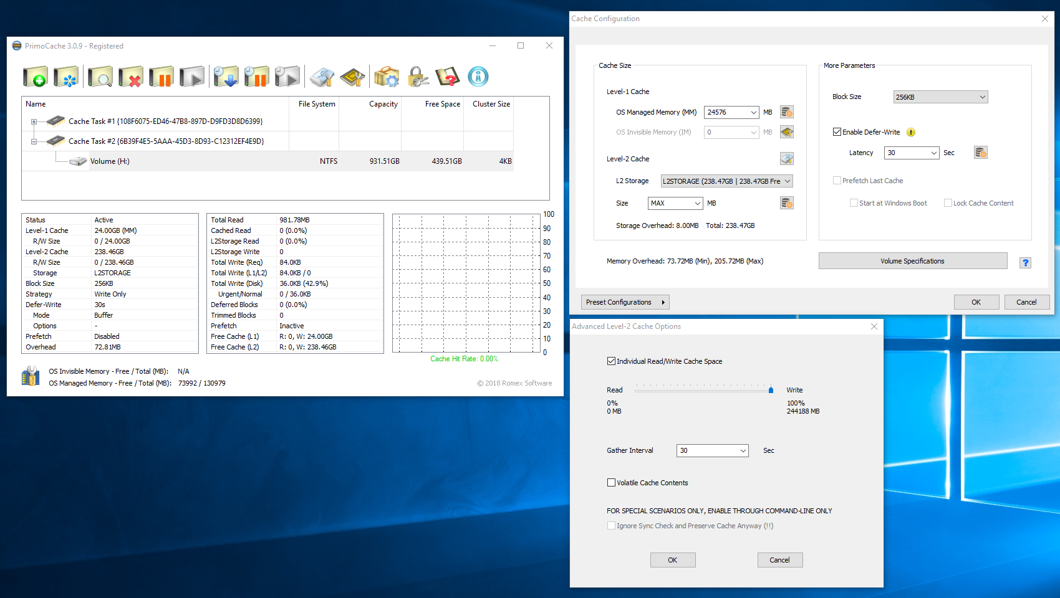Open Level-2 Size MAX dropdown
Viewport: 1060px width, 598px height.
[697, 203]
